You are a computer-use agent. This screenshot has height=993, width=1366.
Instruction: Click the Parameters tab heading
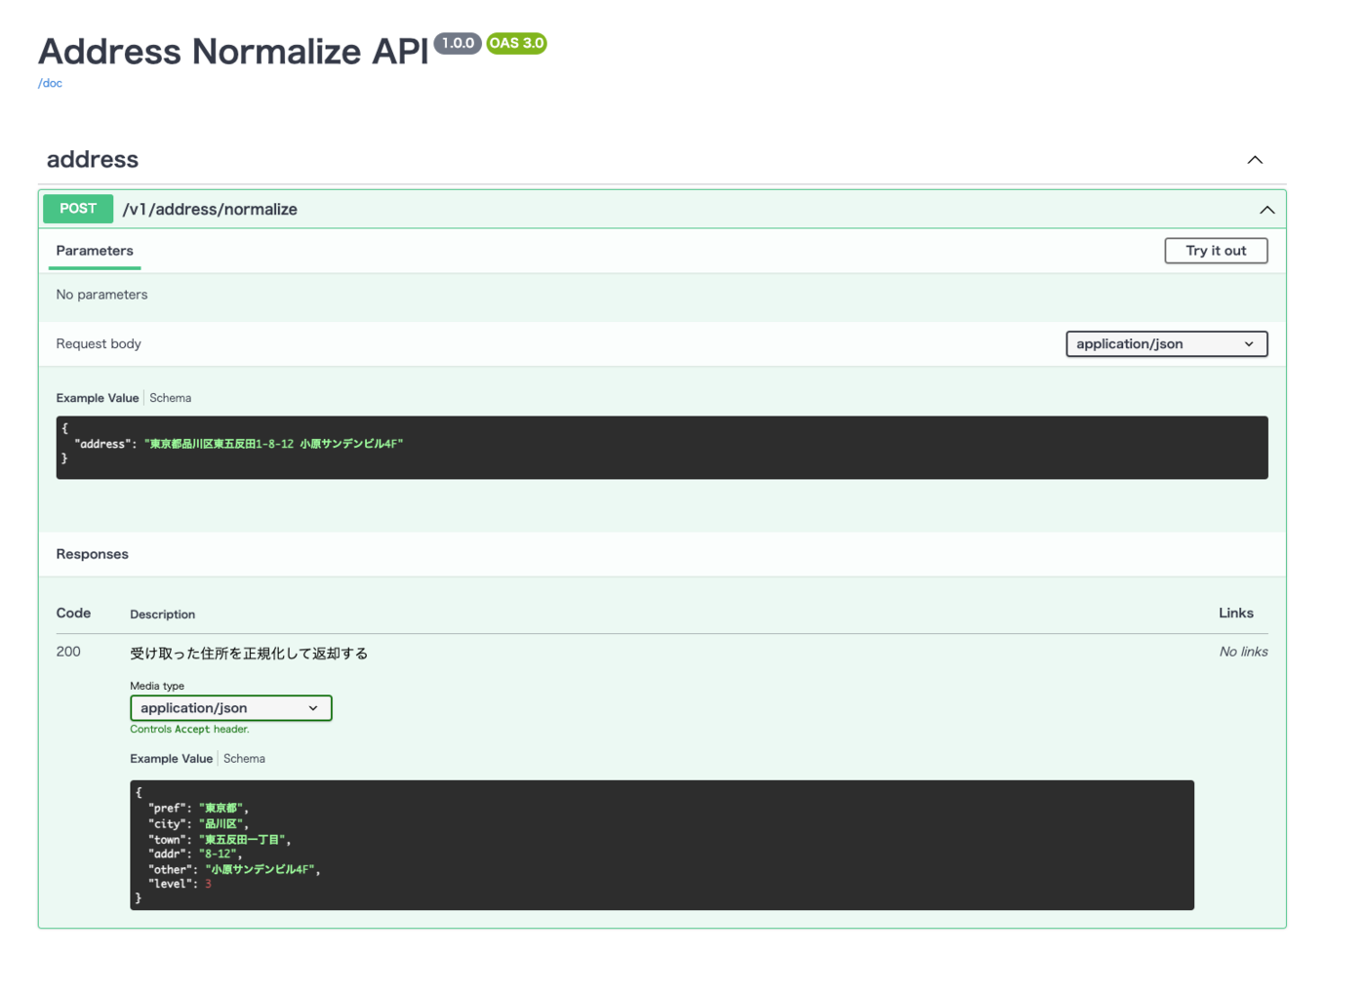[x=95, y=251]
